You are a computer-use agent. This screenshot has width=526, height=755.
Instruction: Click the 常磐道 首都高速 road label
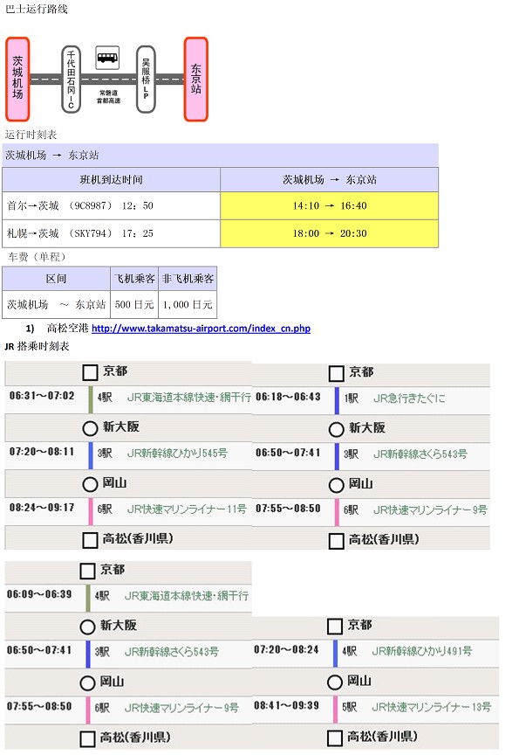point(109,97)
